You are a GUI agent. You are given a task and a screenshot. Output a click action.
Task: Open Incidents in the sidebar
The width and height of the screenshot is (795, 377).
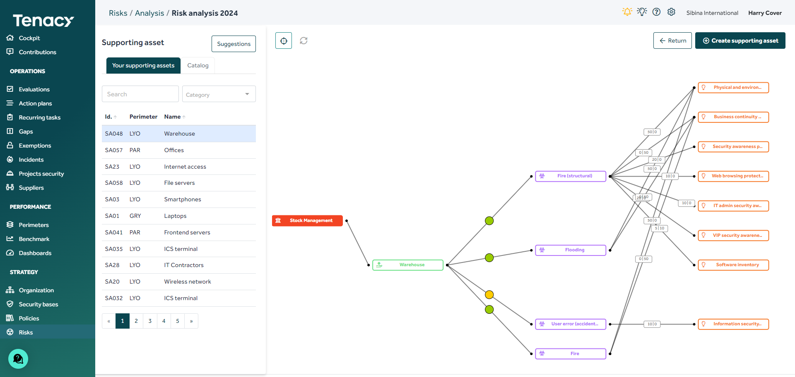pos(31,160)
